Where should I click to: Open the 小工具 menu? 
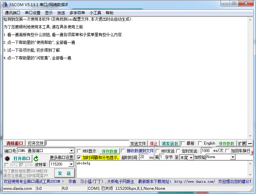click(95, 13)
